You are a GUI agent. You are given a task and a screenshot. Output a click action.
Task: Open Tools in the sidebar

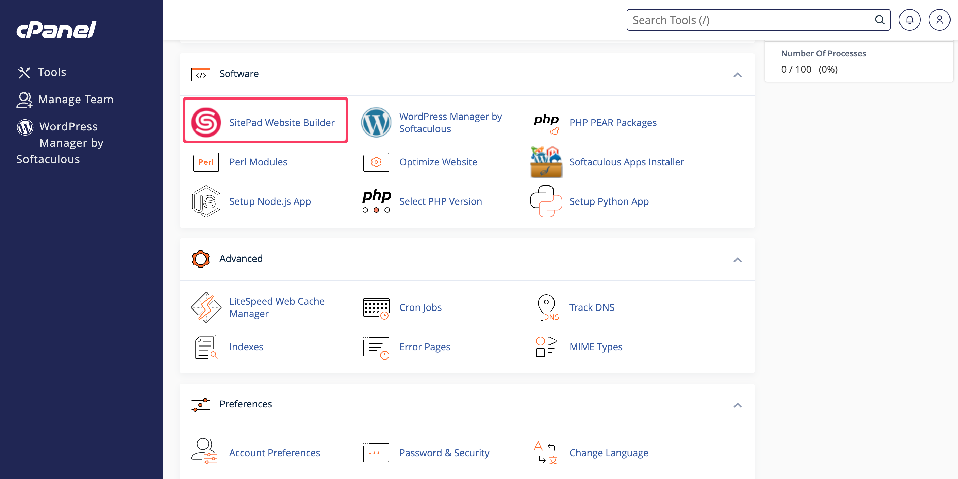52,72
